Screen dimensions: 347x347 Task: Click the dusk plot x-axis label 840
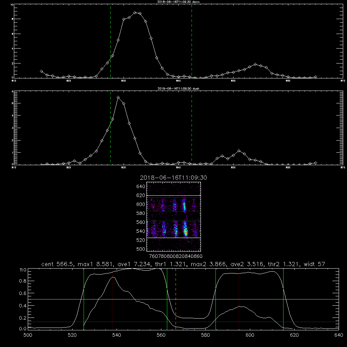[x=178, y=168]
